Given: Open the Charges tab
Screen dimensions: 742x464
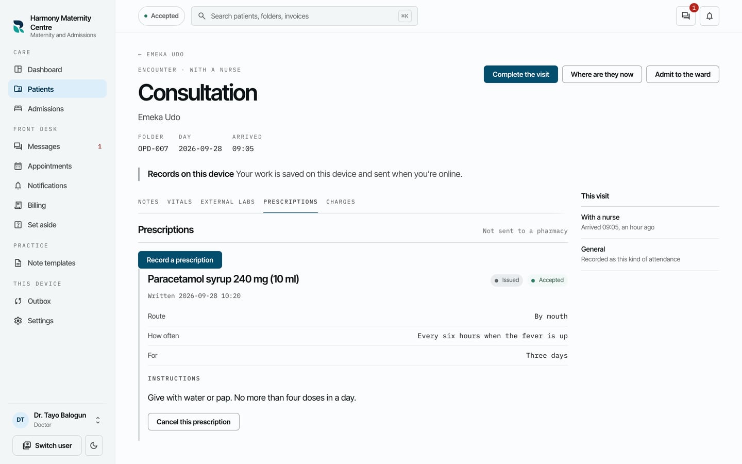Looking at the screenshot, I should [x=341, y=202].
